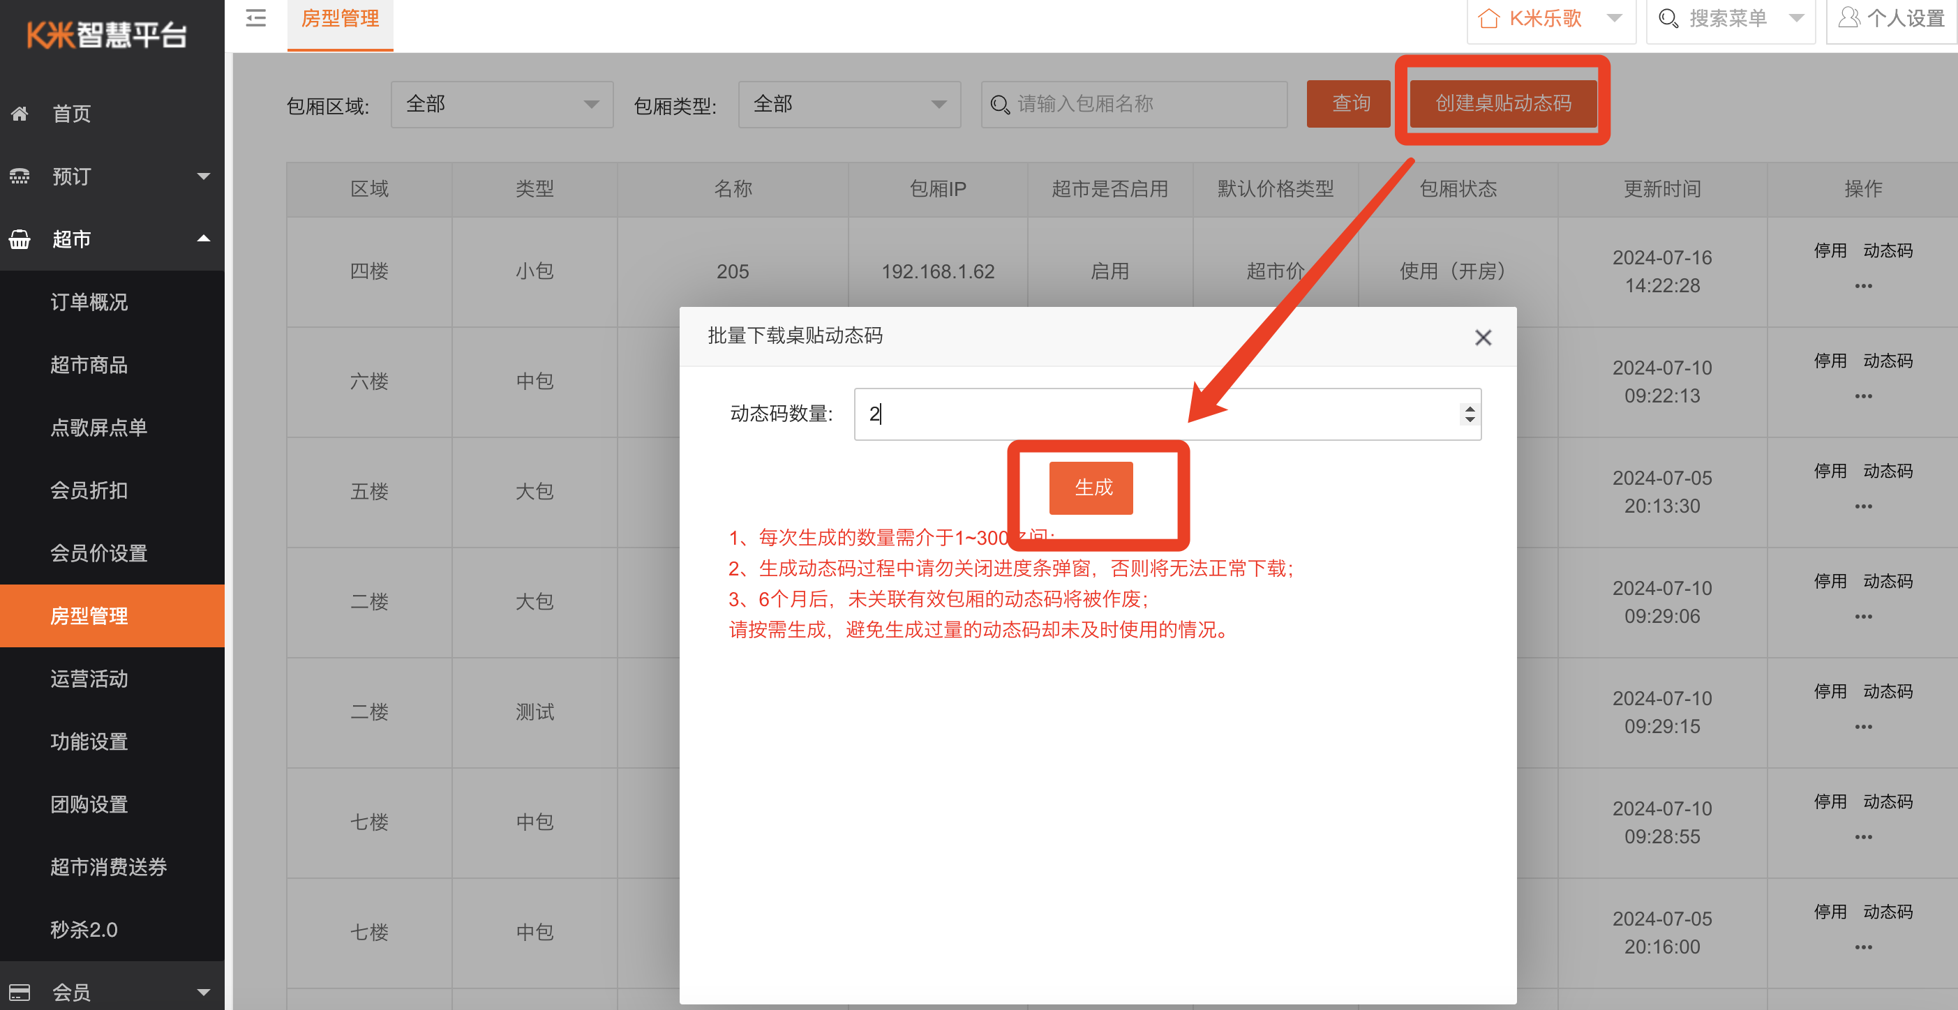Open more actions for row 2024-07-16 14:22:28
This screenshot has height=1010, width=1958.
click(1863, 287)
